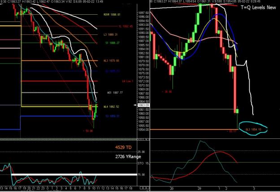
Task: Select the orange WL3 1879.66 level label
Action: (x=111, y=60)
